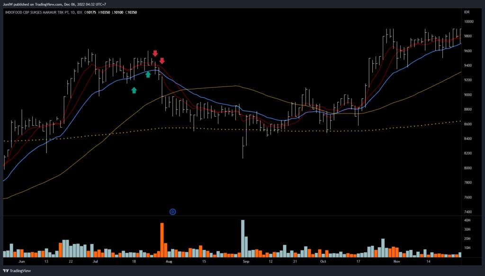Click the 8000 price label on the right axis
This screenshot has width=485, height=276.
pyautogui.click(x=468, y=168)
